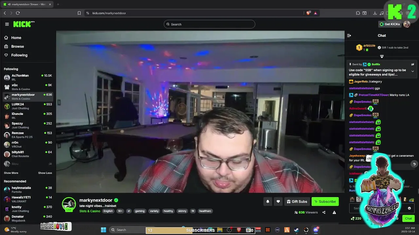Select the 18+ tag
The width and height of the screenshot is (419, 235).
[x=120, y=211]
